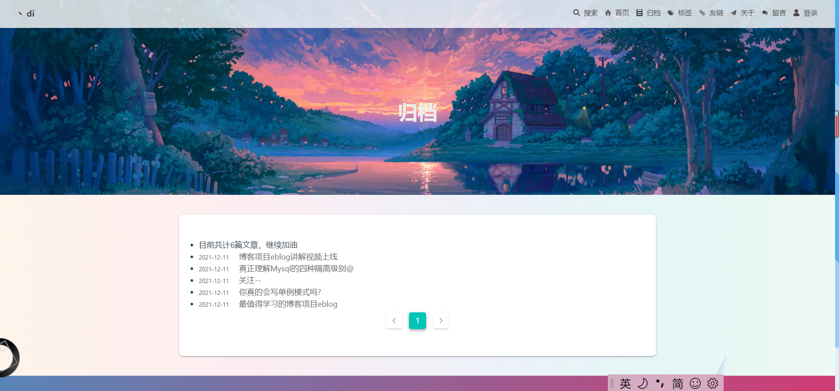
Task: Open the article titled 关注--
Action: pos(250,280)
